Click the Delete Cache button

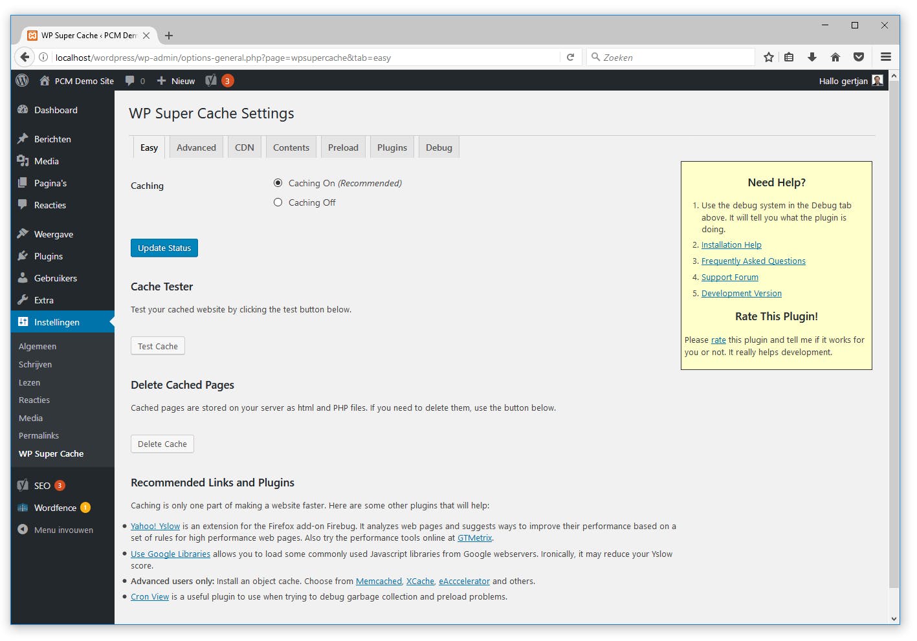pyautogui.click(x=162, y=444)
